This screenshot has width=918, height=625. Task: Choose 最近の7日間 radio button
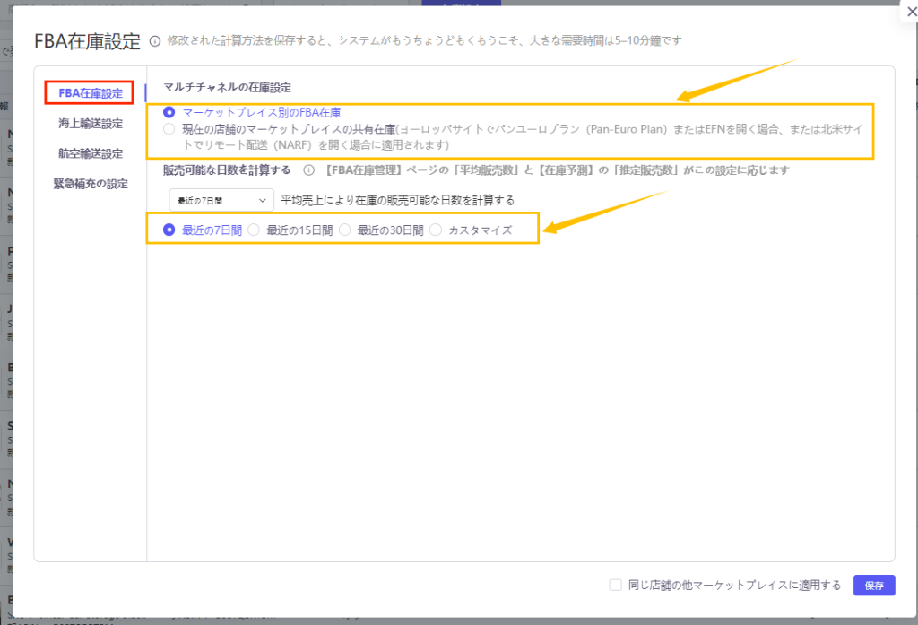pyautogui.click(x=169, y=230)
